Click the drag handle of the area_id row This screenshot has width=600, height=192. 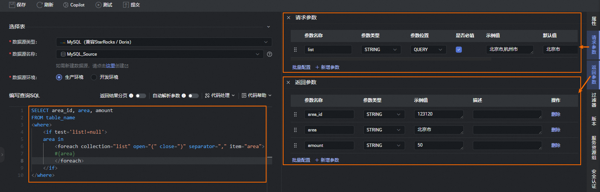(295, 114)
